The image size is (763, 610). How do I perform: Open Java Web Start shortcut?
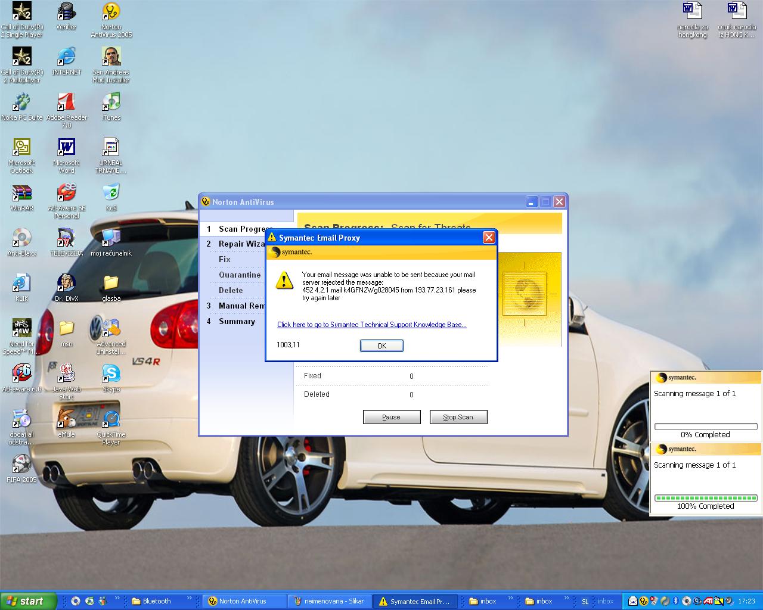66,382
